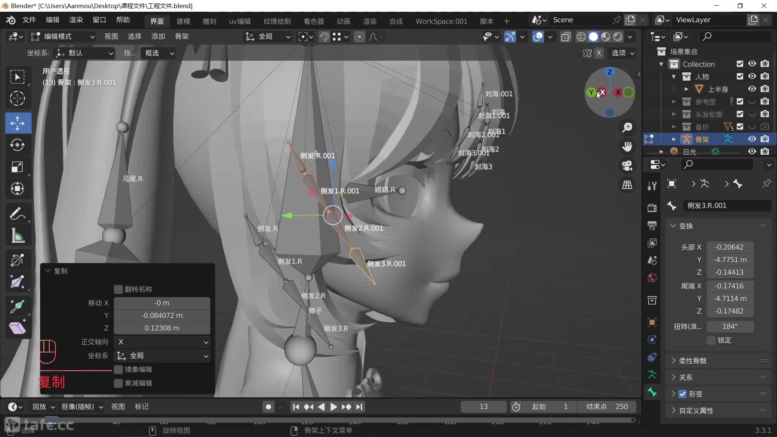Open the Output properties tab
The image size is (777, 437).
point(652,225)
